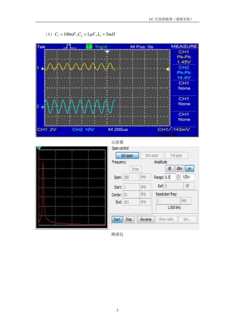Click the Reverse button
The width and height of the screenshot is (235, 332).
click(x=146, y=219)
